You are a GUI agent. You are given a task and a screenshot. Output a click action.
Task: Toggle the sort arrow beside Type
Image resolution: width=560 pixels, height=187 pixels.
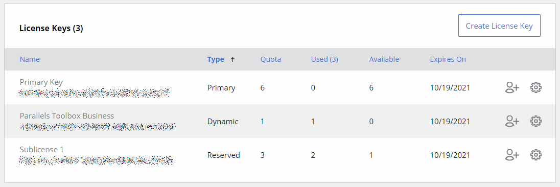click(x=232, y=60)
